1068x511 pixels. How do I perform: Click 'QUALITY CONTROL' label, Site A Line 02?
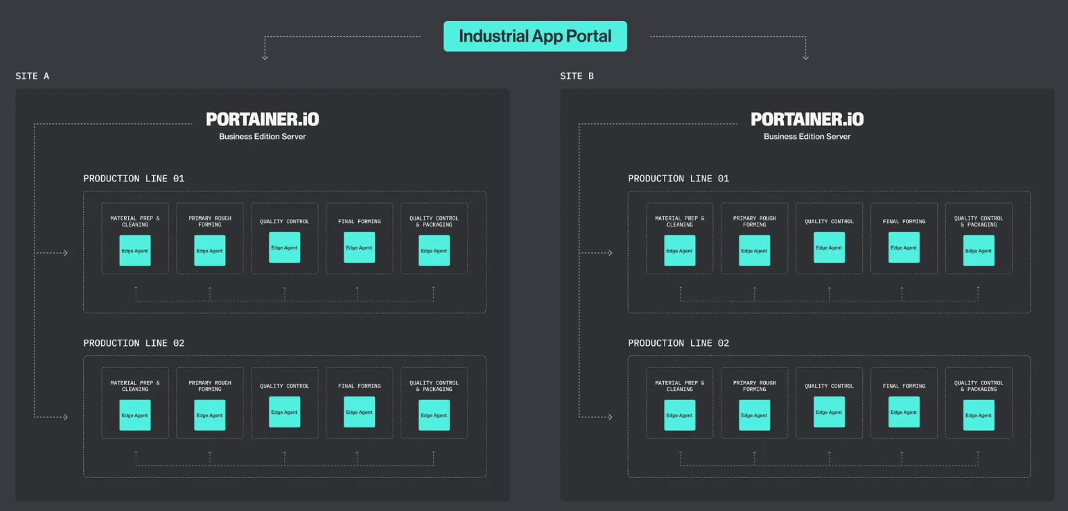click(x=285, y=386)
